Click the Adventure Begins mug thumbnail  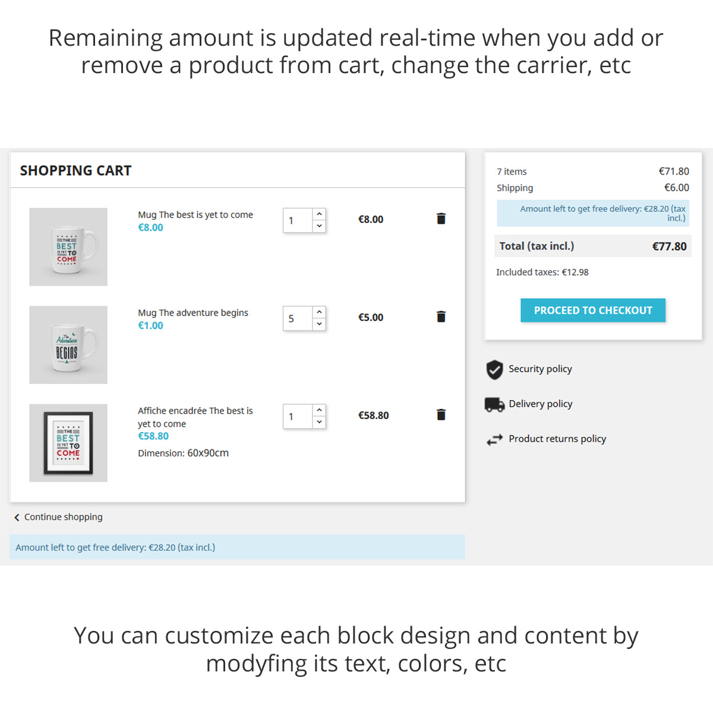(68, 345)
